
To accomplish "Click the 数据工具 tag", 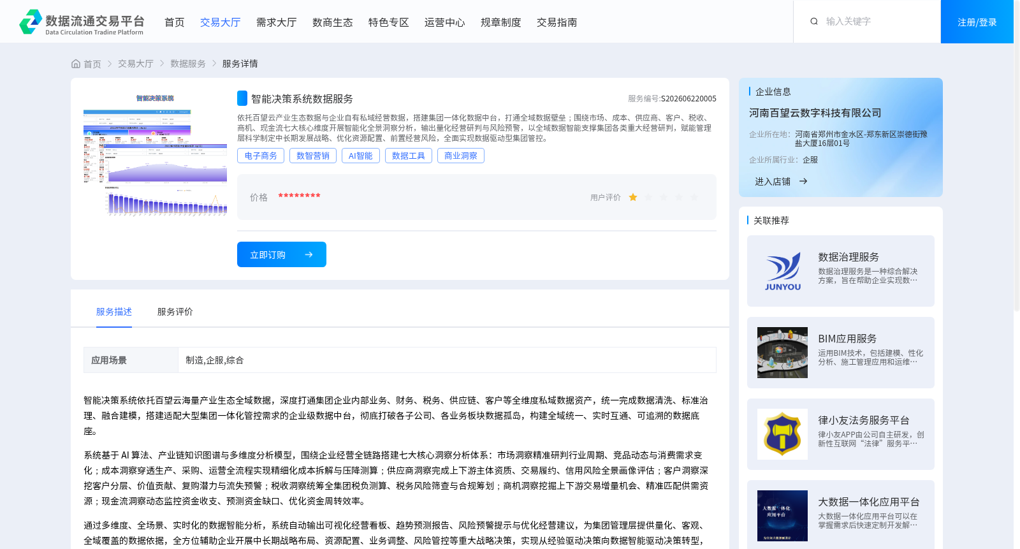I will pos(409,156).
